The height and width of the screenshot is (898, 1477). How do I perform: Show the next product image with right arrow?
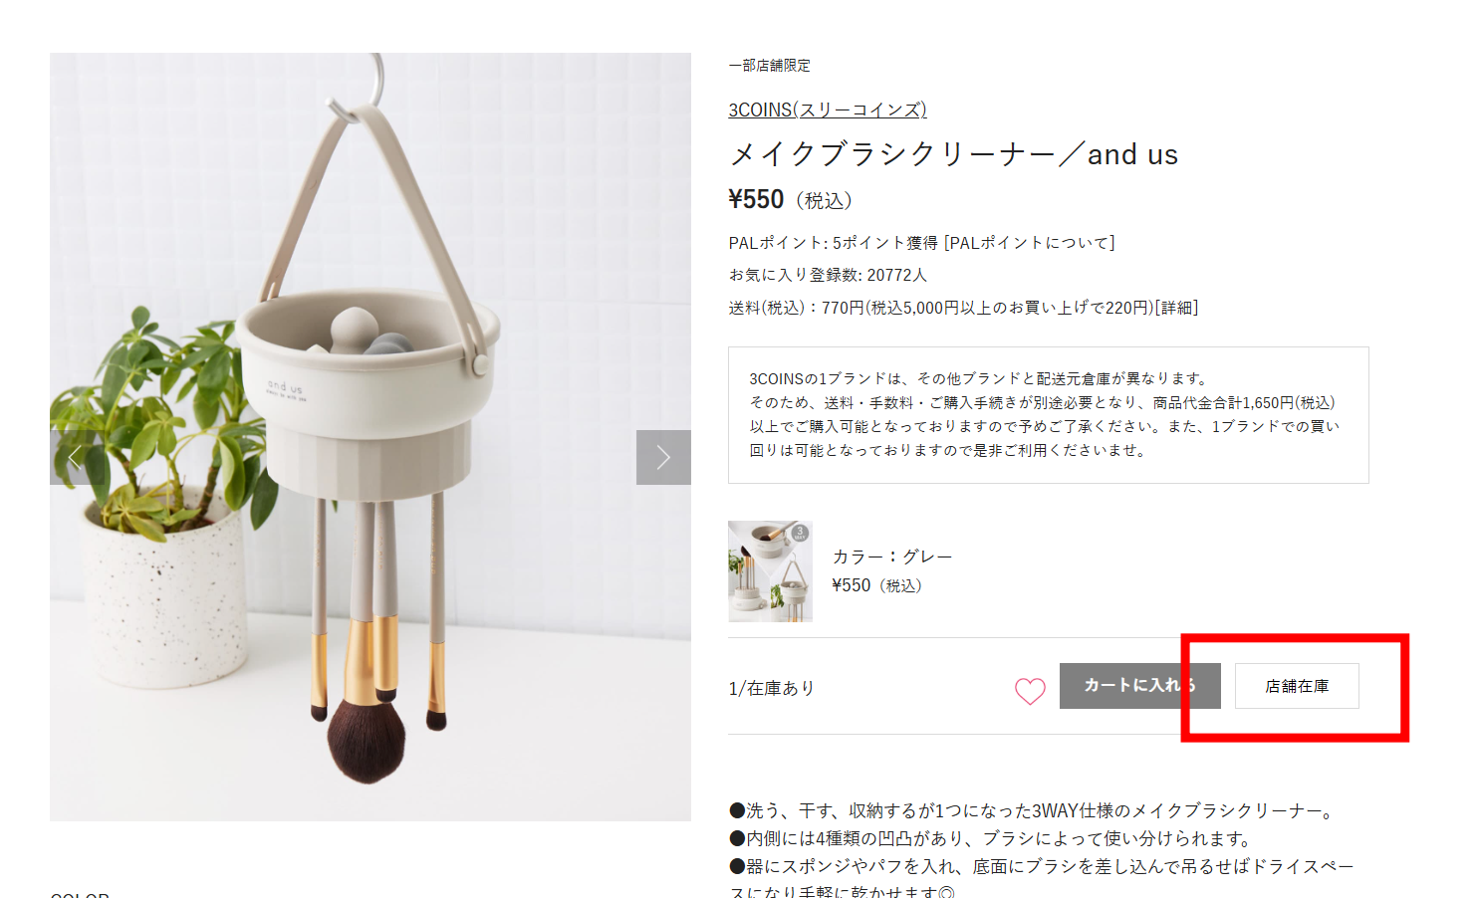point(663,457)
